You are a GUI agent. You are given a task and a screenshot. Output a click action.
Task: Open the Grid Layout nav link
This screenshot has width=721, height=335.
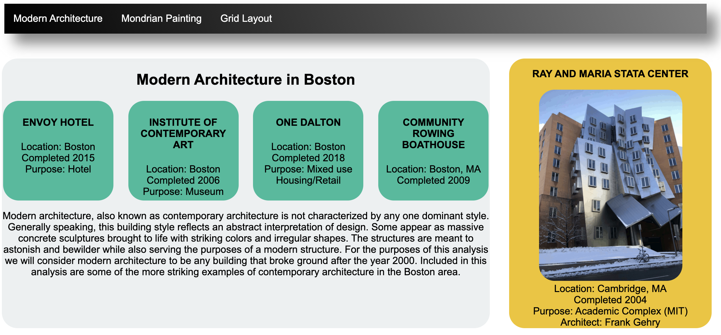[246, 18]
